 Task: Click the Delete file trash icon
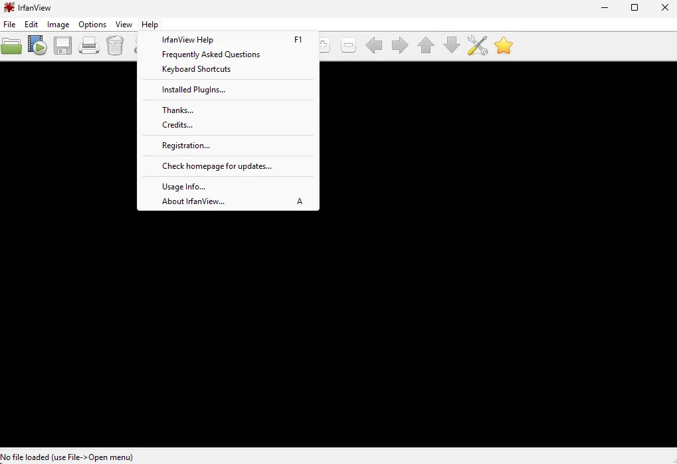[x=115, y=46]
